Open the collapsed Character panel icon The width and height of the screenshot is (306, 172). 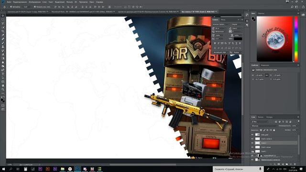pos(247,21)
